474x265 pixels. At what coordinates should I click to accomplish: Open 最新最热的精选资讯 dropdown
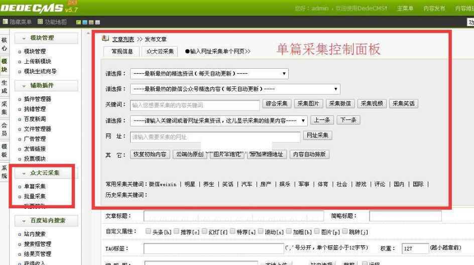[x=209, y=73]
